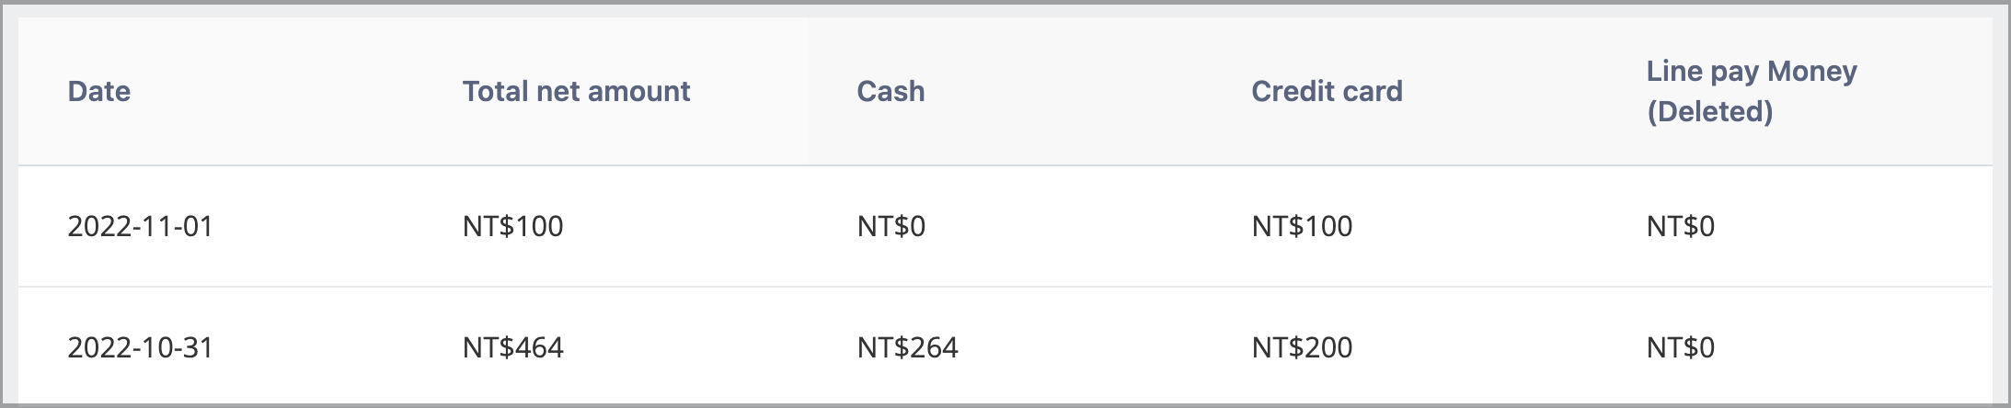Select the NT$264 cash value
This screenshot has height=408, width=2011.
907,347
